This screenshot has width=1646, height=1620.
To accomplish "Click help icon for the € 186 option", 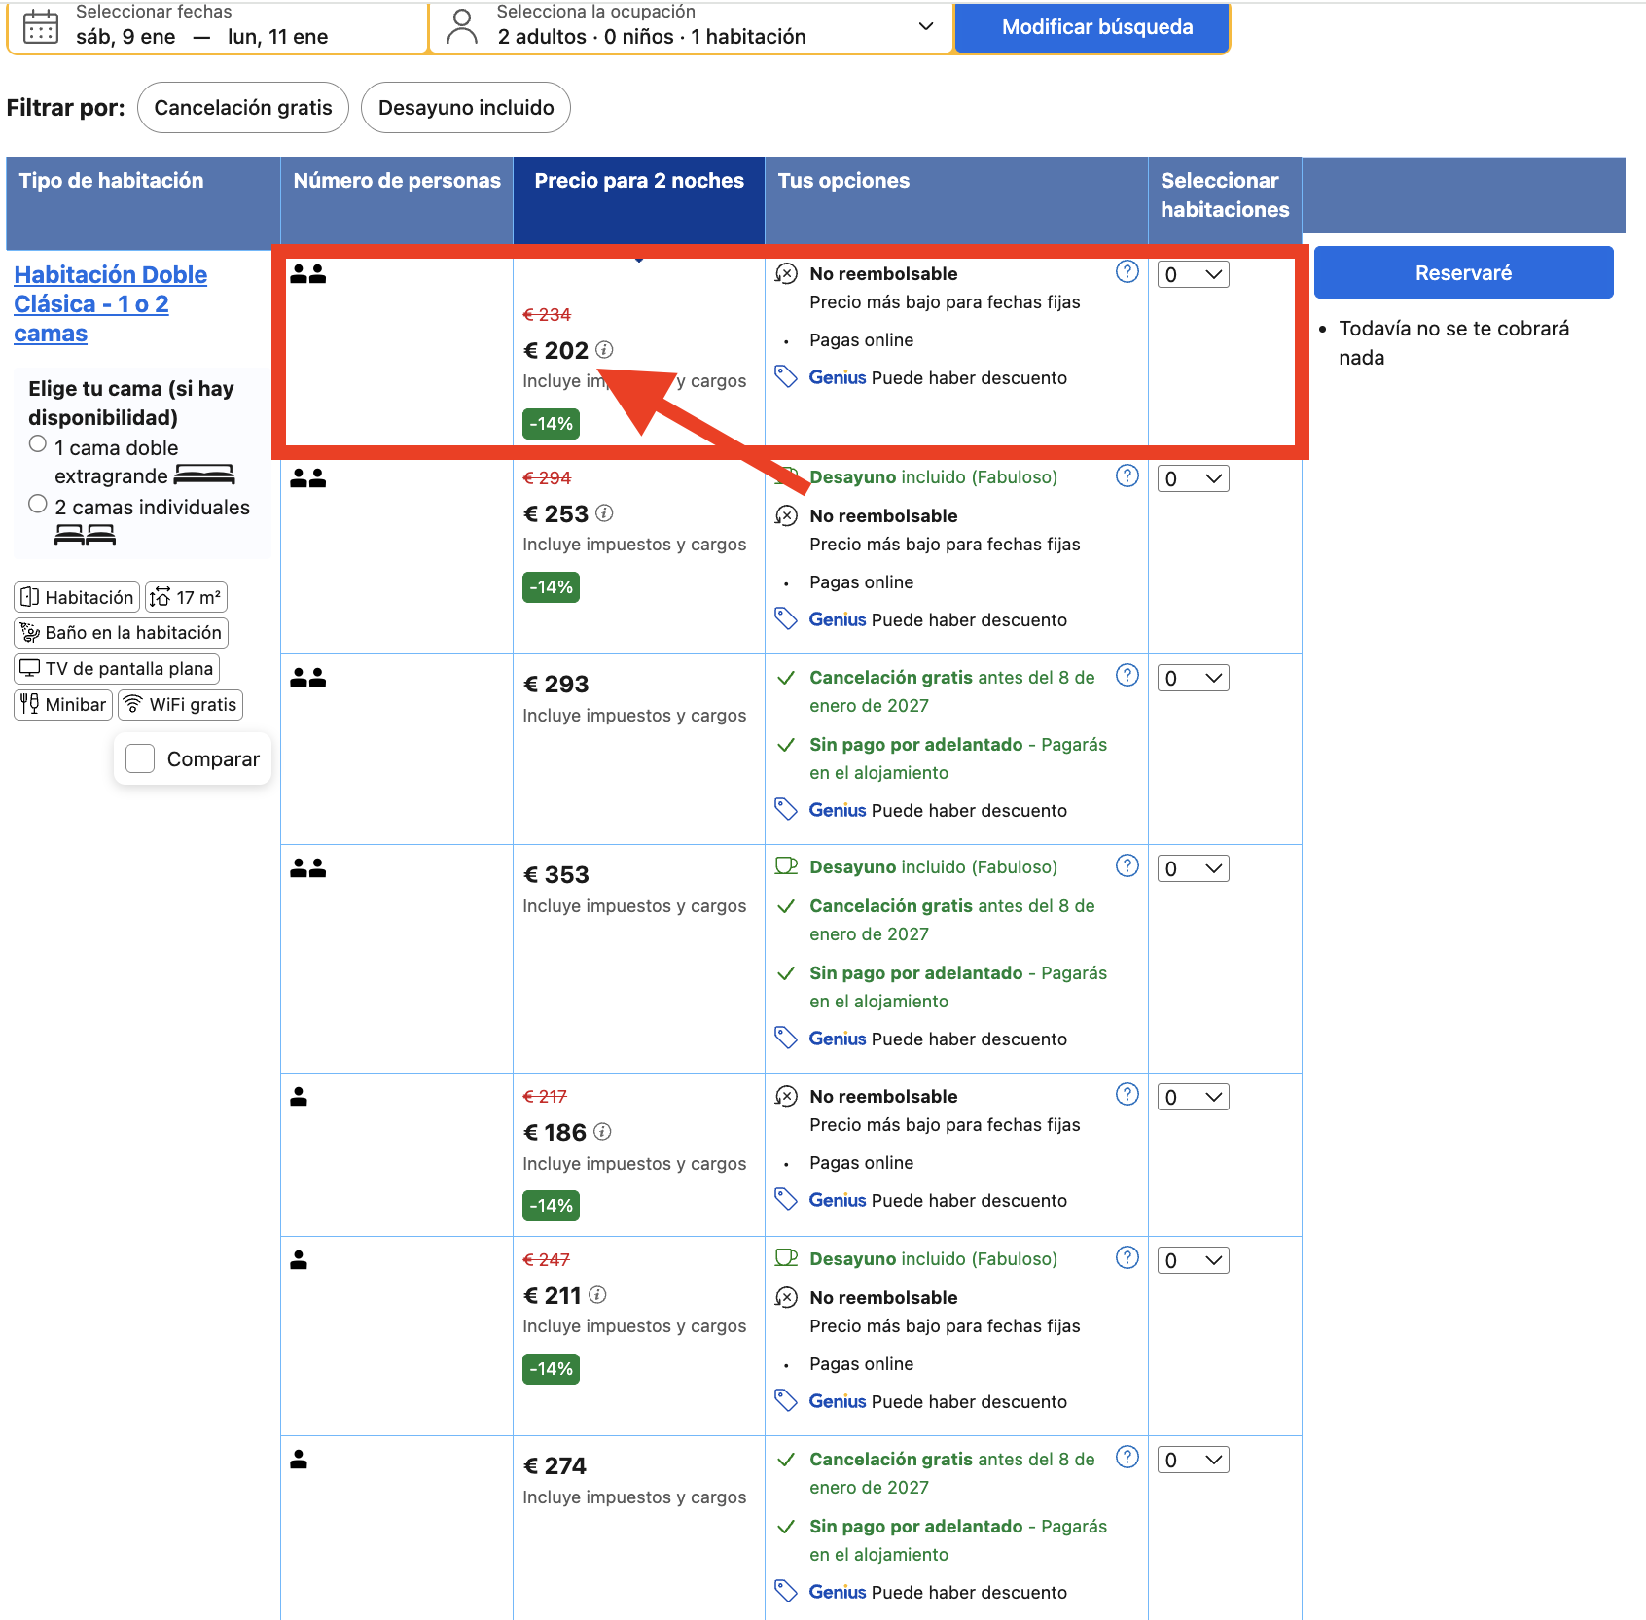I will tap(1127, 1095).
